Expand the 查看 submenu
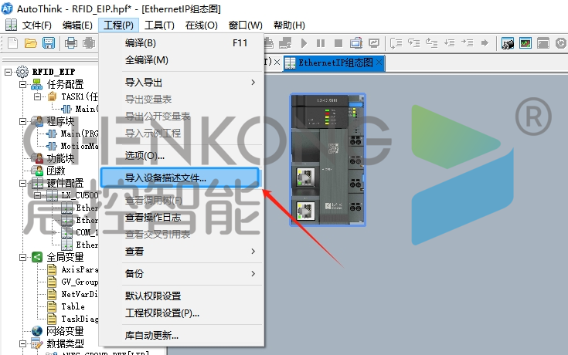 click(x=182, y=251)
